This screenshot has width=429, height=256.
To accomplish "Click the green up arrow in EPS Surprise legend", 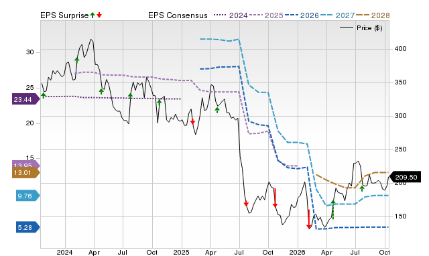I will (93, 15).
